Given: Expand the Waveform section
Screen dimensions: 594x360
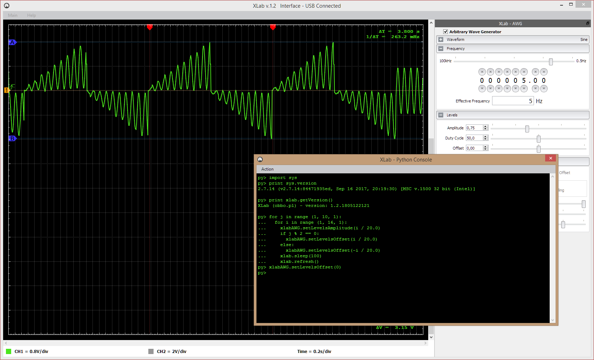Looking at the screenshot, I should point(441,39).
